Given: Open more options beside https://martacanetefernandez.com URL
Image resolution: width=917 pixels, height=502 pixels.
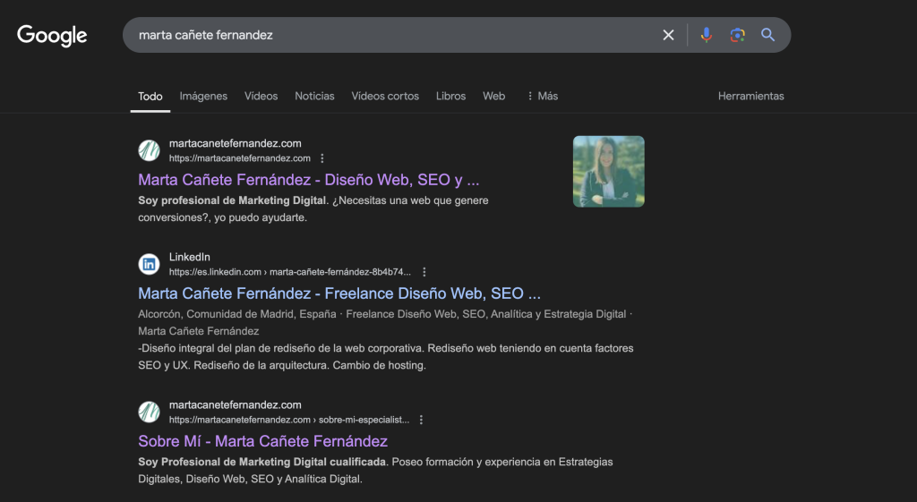Looking at the screenshot, I should (x=322, y=158).
